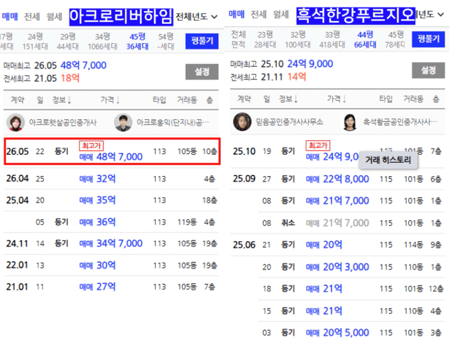Open year dropdown chevron in 흑석한강푸르지오 panel
The height and width of the screenshot is (339, 452).
440,14
